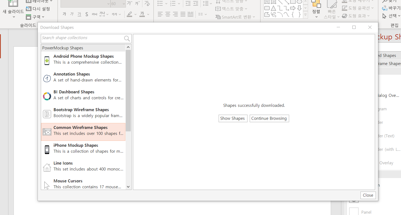The height and width of the screenshot is (215, 401).
Task: Click the Android phone icon
Action: coord(47,61)
